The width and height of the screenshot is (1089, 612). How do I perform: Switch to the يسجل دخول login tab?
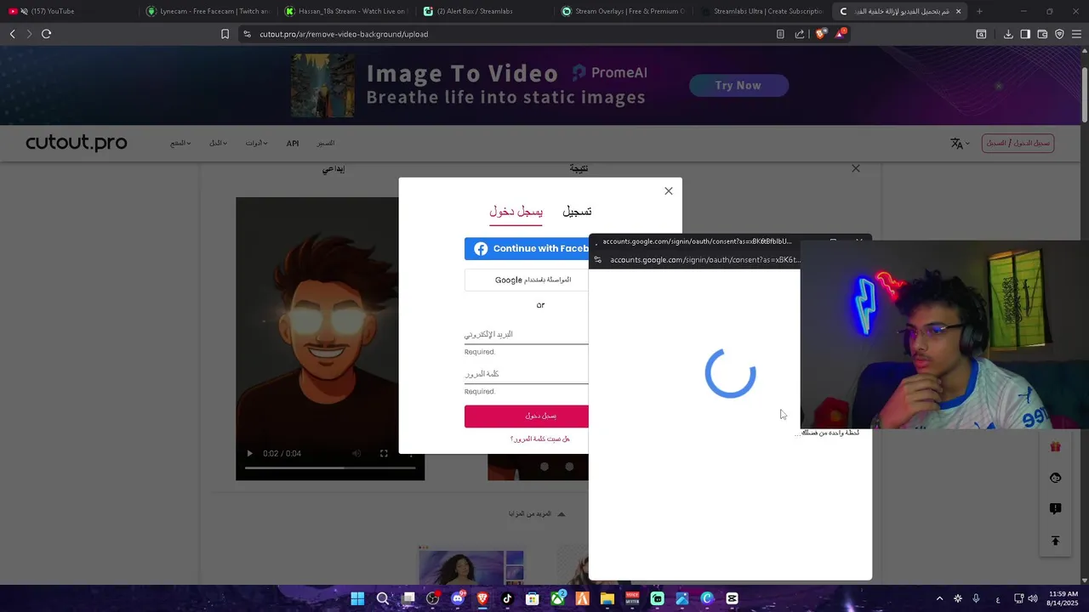pos(516,212)
